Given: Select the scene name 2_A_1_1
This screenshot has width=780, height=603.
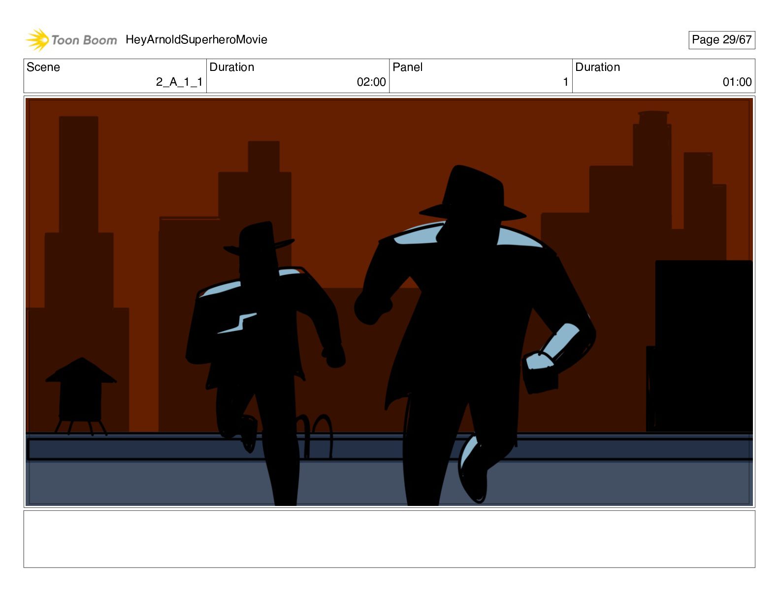Looking at the screenshot, I should (179, 82).
